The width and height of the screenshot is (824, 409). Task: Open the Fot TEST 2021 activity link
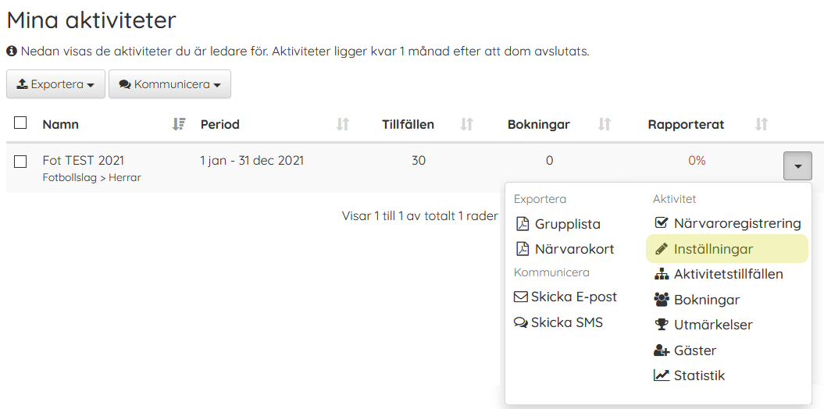pos(84,161)
